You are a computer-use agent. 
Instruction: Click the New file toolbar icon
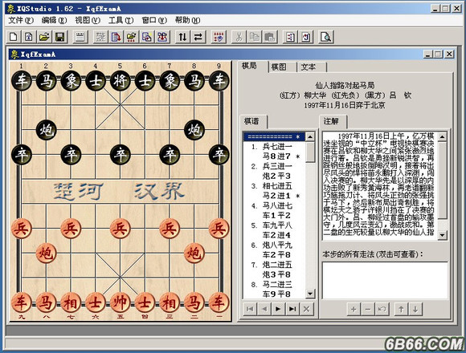(x=14, y=37)
